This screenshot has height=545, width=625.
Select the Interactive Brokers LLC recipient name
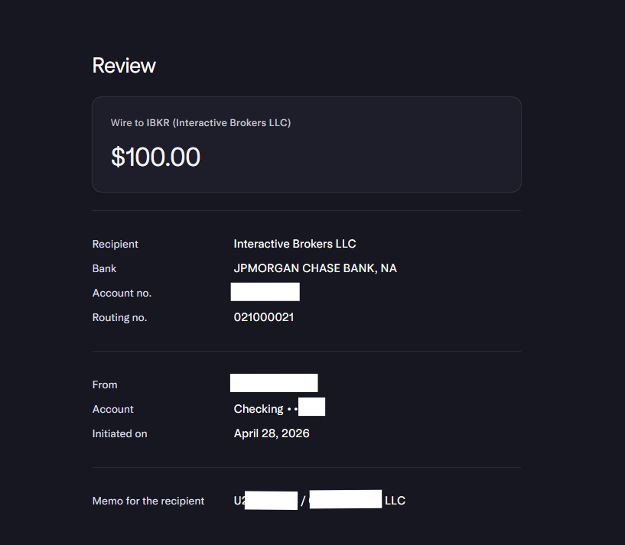(x=295, y=244)
